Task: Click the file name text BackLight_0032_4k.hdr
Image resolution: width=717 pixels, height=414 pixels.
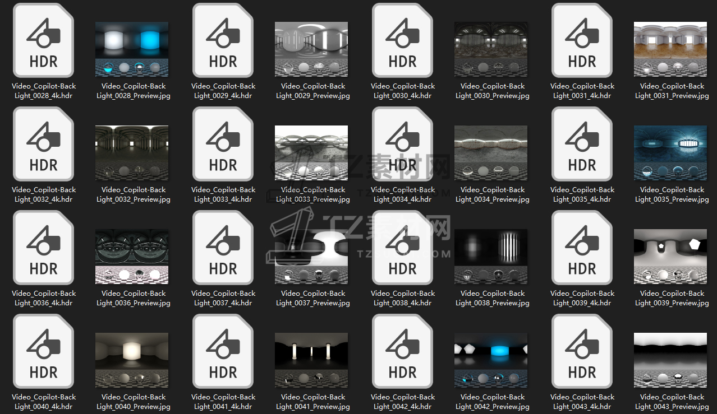Action: pos(44,194)
